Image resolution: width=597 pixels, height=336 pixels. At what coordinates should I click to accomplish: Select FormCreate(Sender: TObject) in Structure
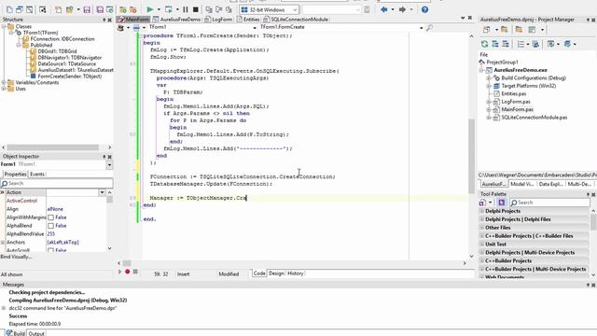pyautogui.click(x=70, y=77)
